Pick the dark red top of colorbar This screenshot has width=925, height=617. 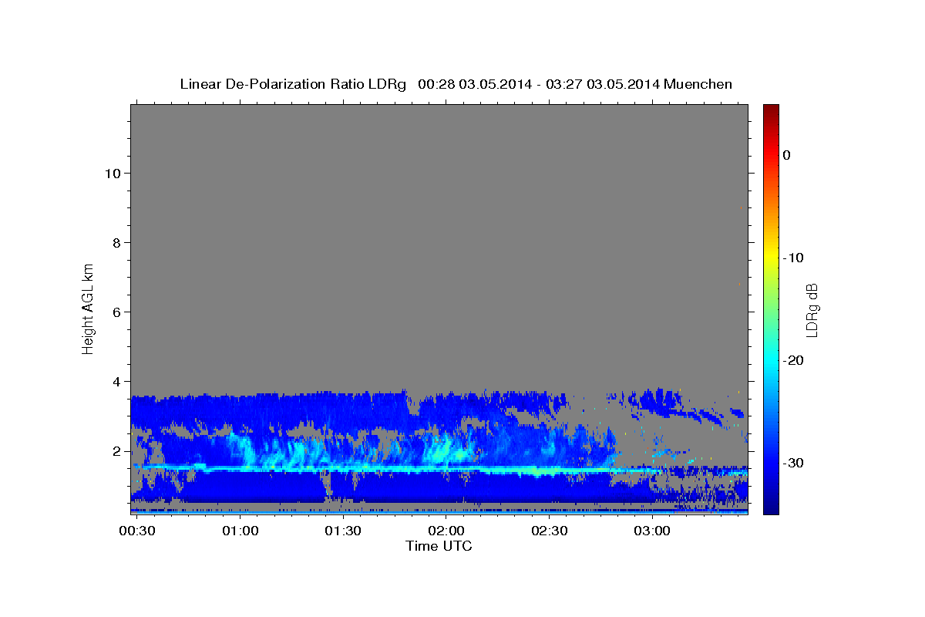tap(771, 109)
